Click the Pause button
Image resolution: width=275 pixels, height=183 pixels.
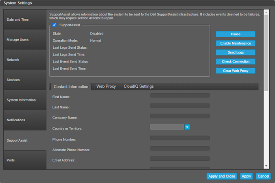(x=236, y=34)
